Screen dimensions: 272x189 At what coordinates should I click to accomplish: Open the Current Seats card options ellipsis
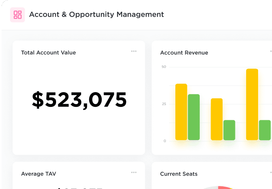coord(270,172)
